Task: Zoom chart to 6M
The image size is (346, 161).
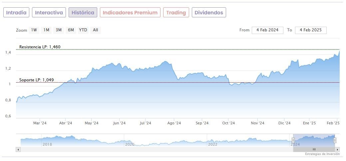Action: [71, 30]
